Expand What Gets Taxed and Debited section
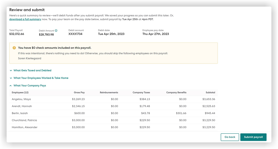Viewport: 278px width, 149px height. click(x=30, y=70)
